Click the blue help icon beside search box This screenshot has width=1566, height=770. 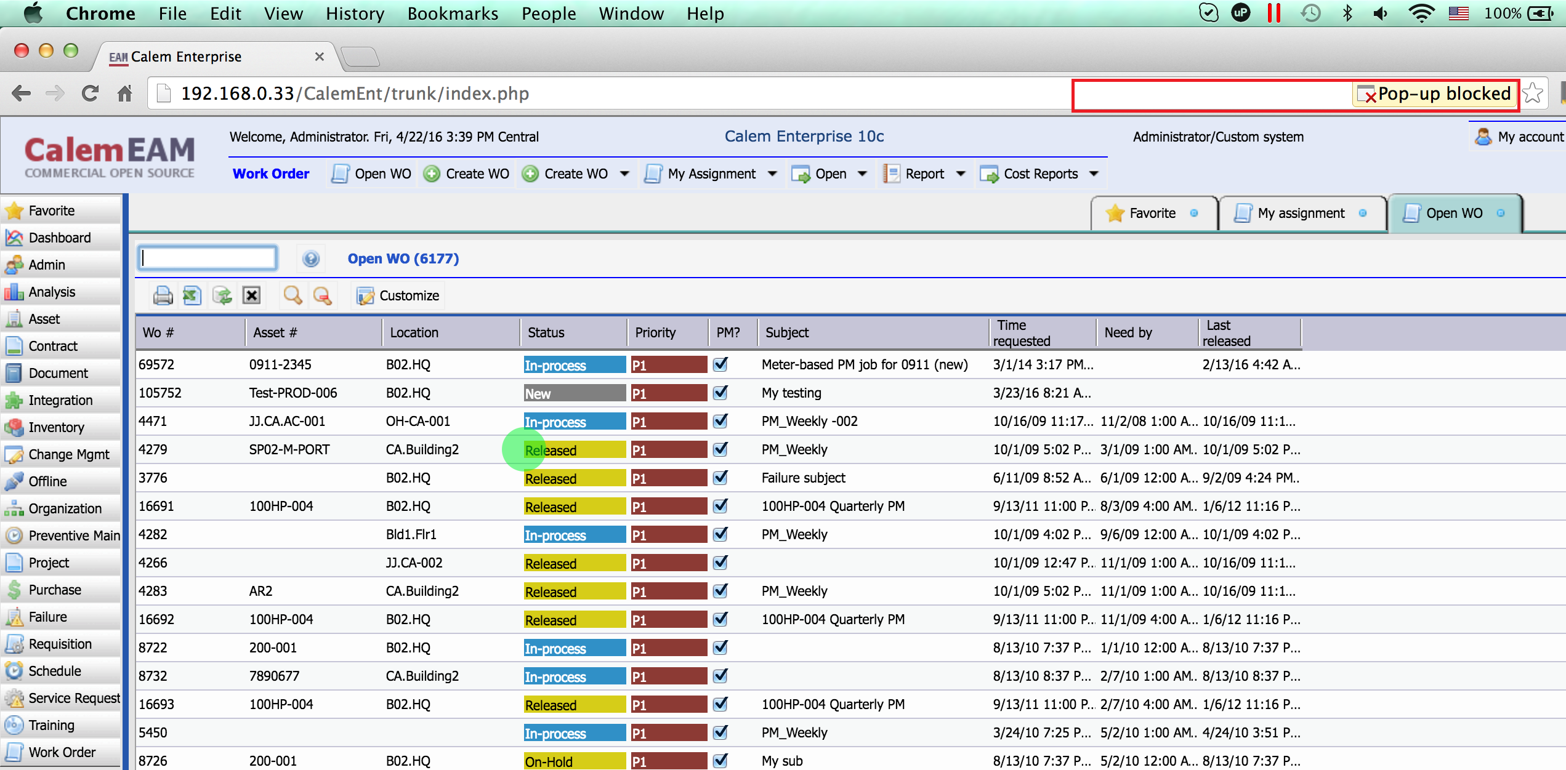point(311,259)
